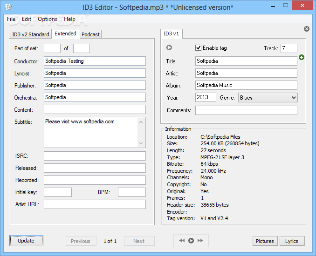Screen dimensions: 316x256
Task: Close the ID3 Editor window
Action: point(302,6)
